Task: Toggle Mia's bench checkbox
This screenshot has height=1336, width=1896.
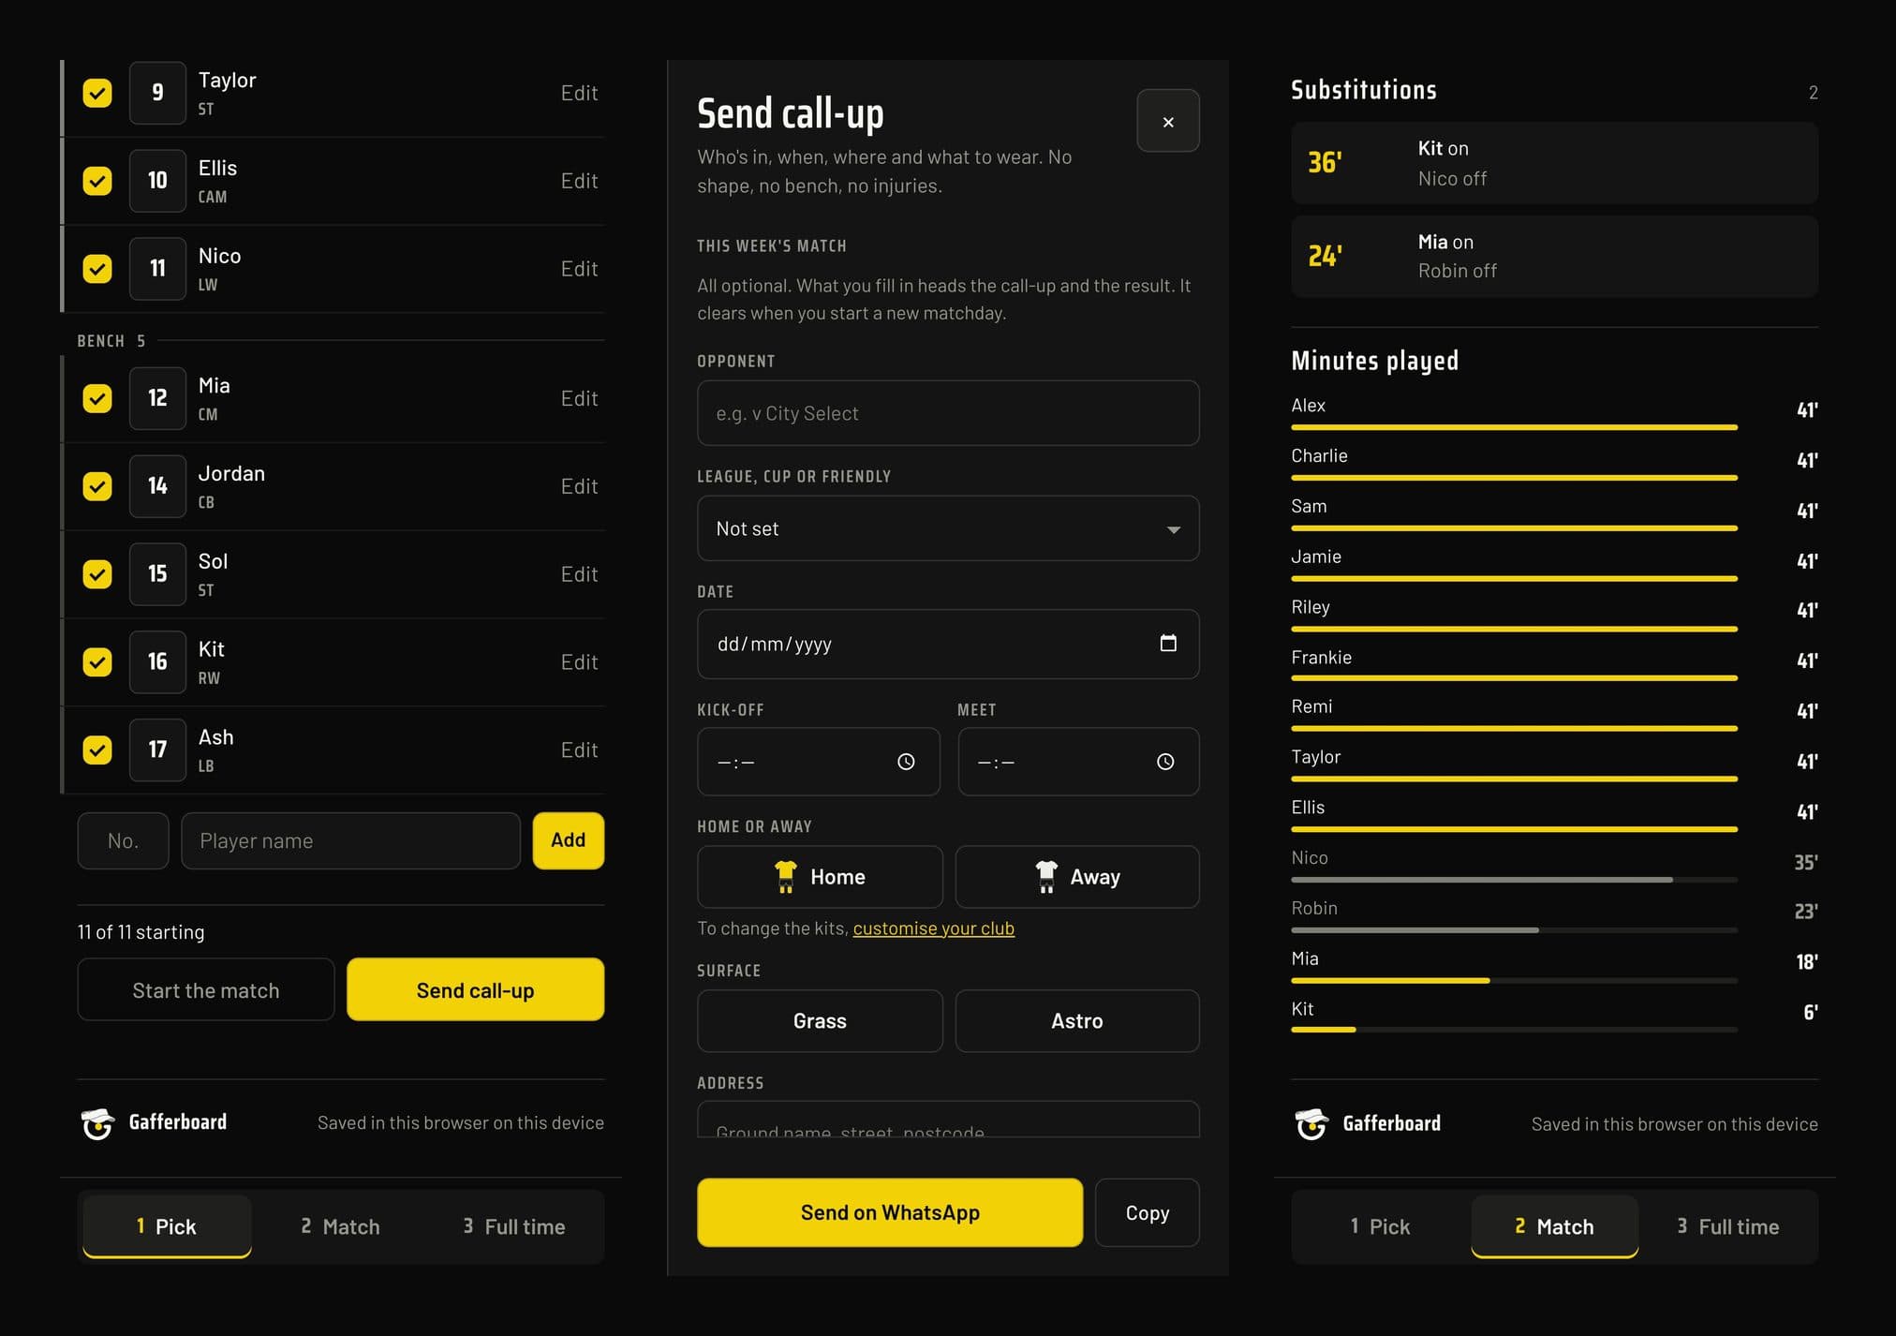Action: pos(97,398)
